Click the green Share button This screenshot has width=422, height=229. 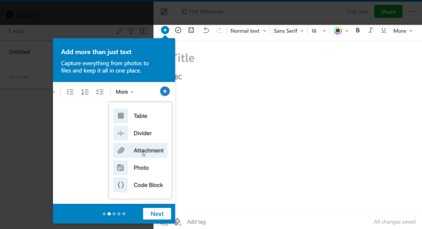(x=388, y=11)
